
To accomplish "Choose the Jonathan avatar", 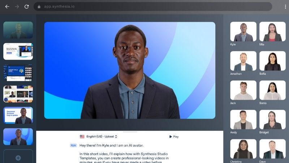I will click(x=243, y=61).
